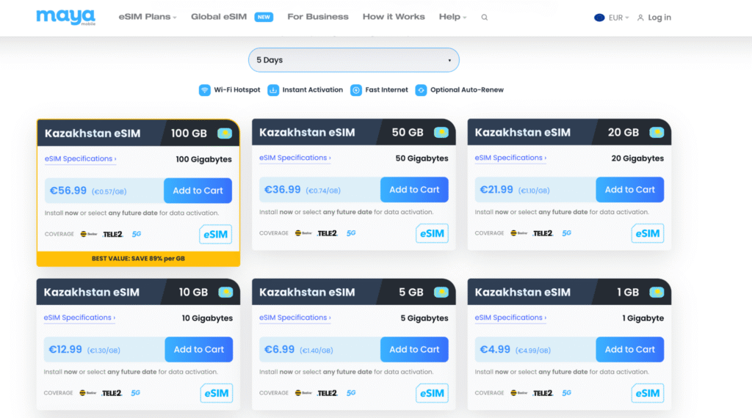Click eSIM badge on 5 GB card
This screenshot has height=418, width=752.
pyautogui.click(x=432, y=393)
